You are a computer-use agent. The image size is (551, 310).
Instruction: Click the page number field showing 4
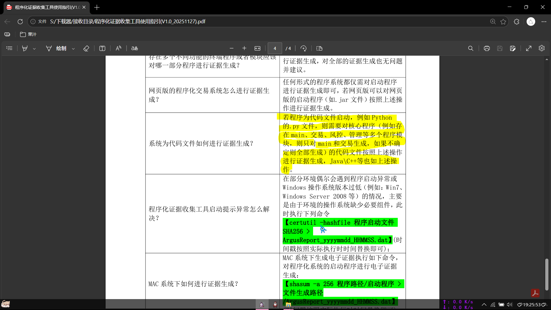coord(275,48)
